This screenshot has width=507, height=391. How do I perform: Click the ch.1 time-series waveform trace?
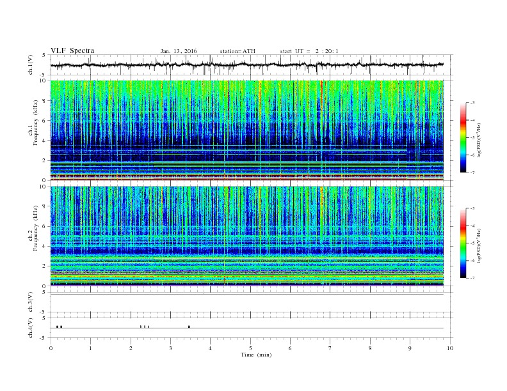point(246,65)
